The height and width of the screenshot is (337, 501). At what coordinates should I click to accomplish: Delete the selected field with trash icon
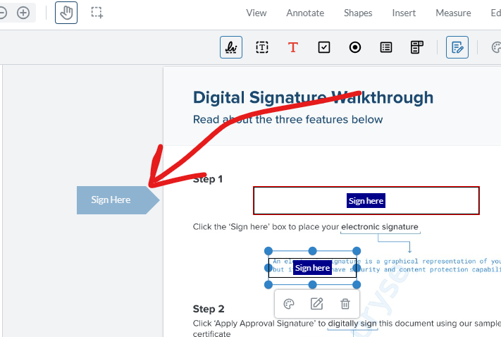(x=345, y=304)
